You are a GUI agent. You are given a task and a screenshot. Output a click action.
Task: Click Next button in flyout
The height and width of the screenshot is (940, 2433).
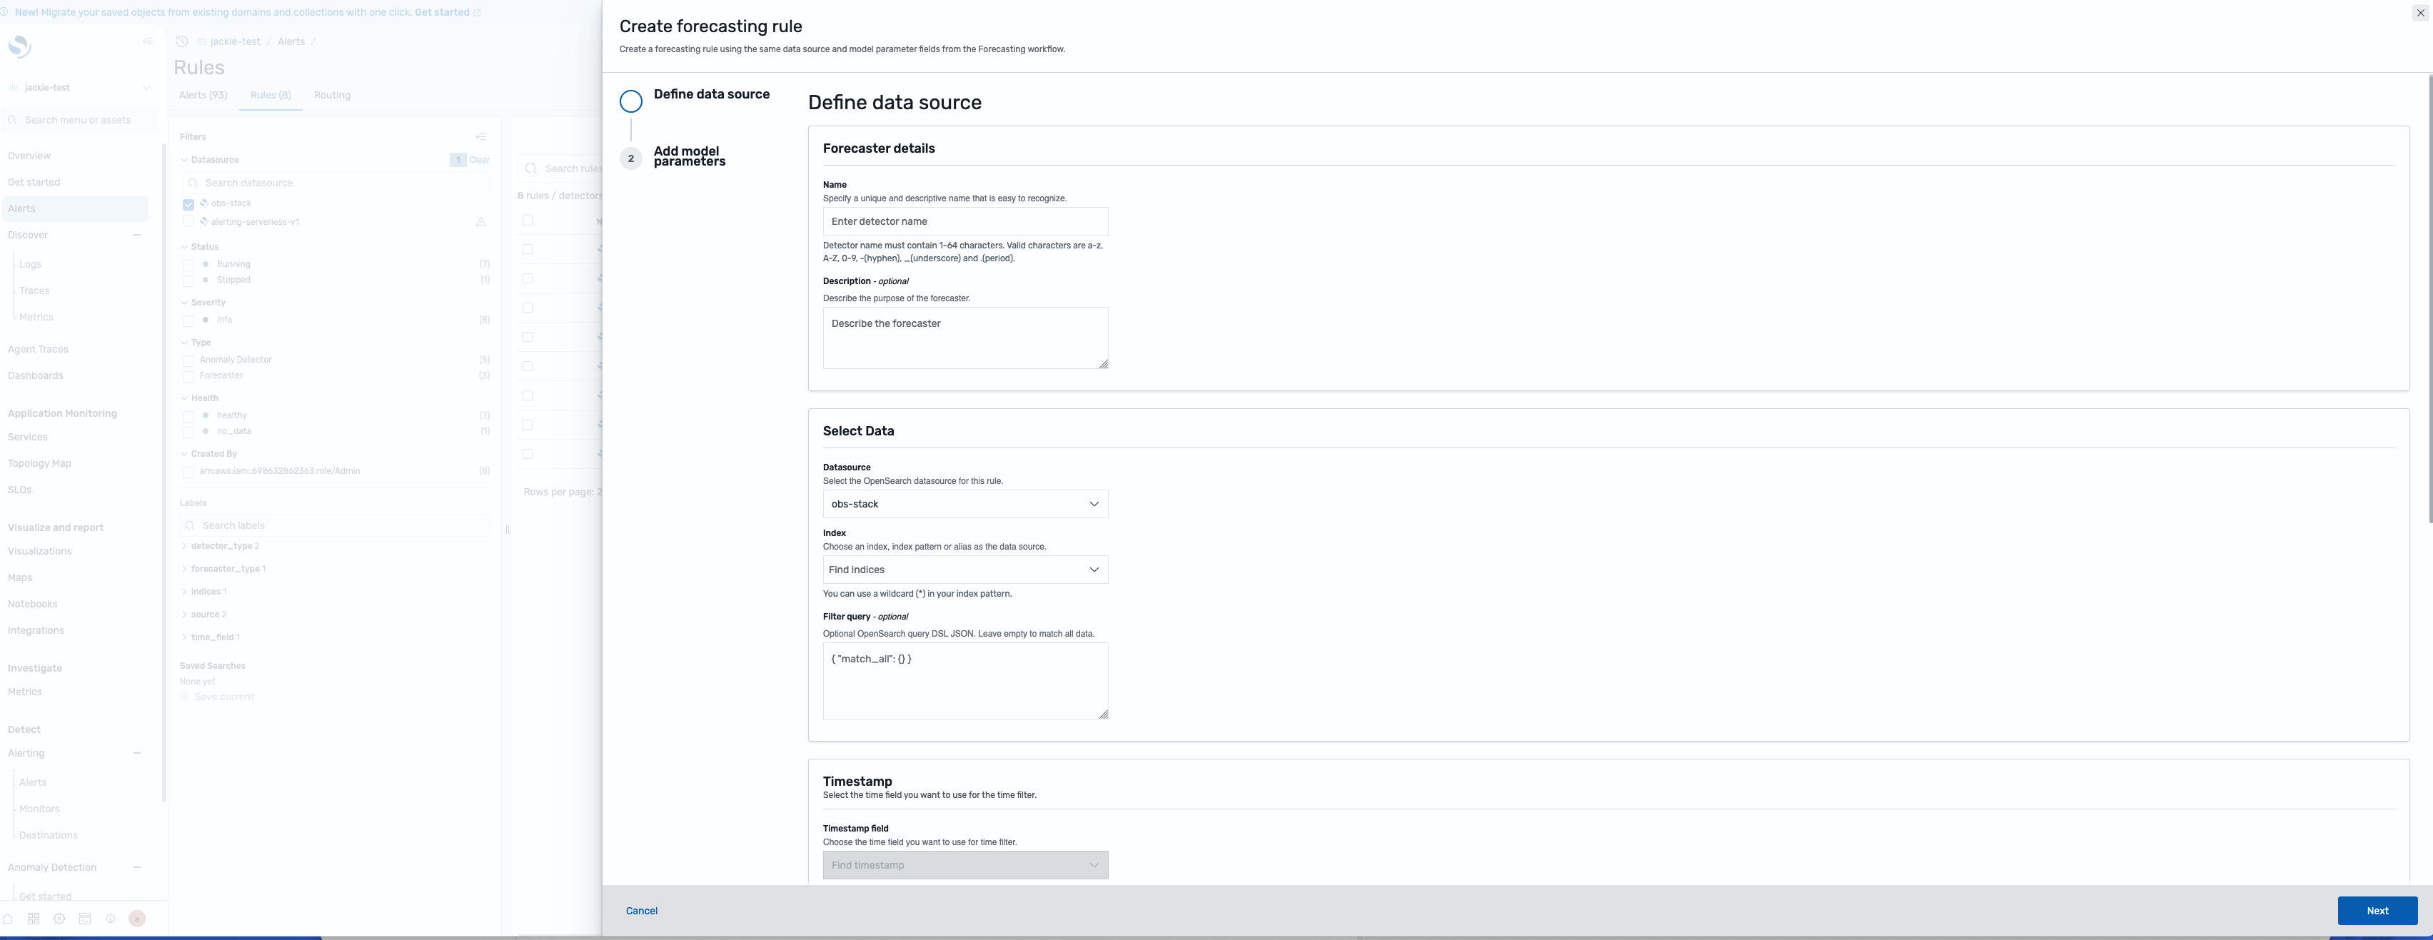click(x=2377, y=911)
